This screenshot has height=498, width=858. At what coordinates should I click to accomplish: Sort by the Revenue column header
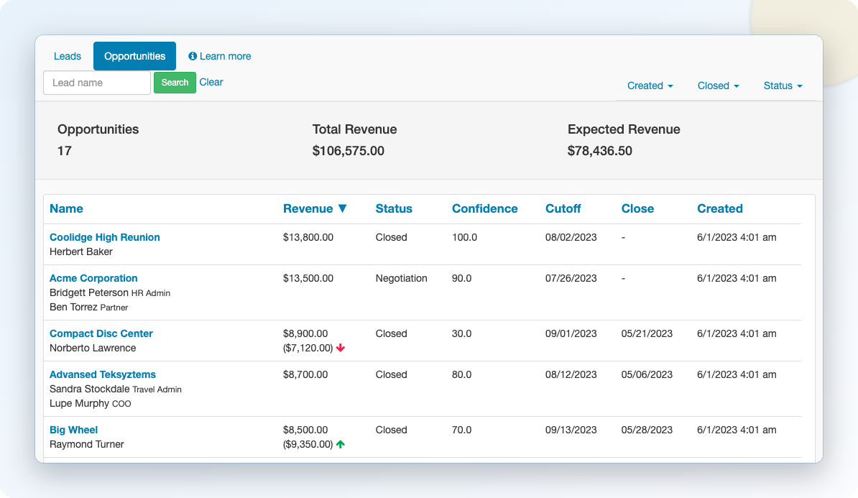click(308, 208)
